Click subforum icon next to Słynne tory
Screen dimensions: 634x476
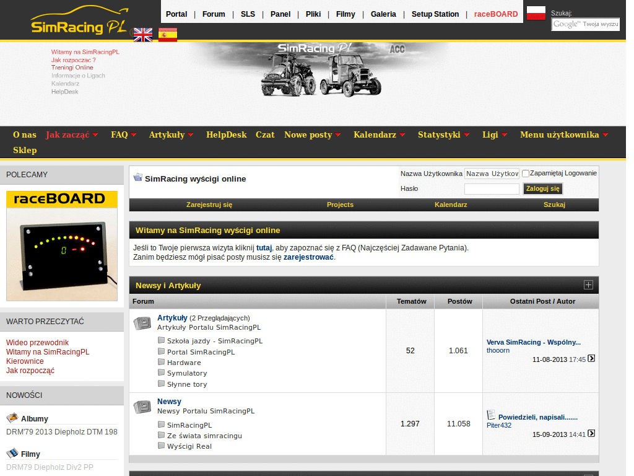coord(162,383)
